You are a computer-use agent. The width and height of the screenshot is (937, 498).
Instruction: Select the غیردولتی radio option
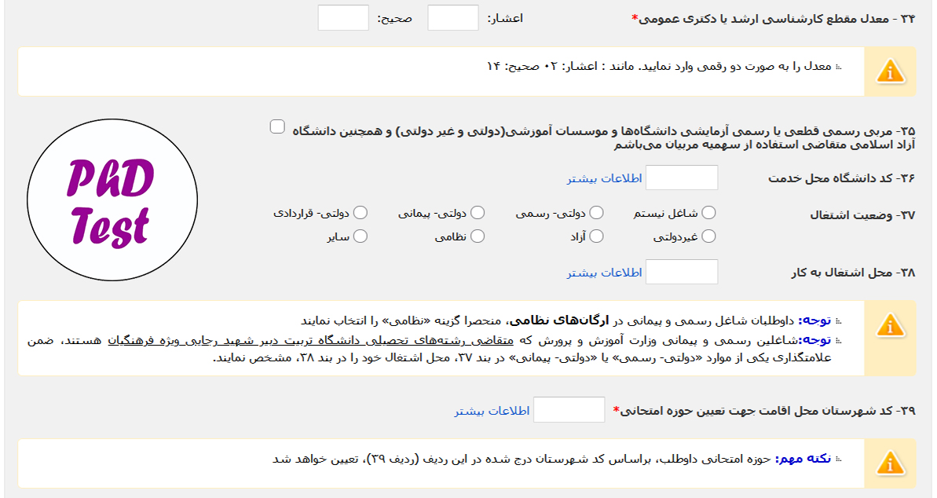click(x=708, y=236)
